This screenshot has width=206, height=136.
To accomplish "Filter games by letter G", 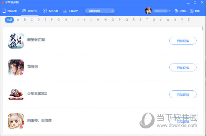I will pyautogui.click(x=59, y=20).
